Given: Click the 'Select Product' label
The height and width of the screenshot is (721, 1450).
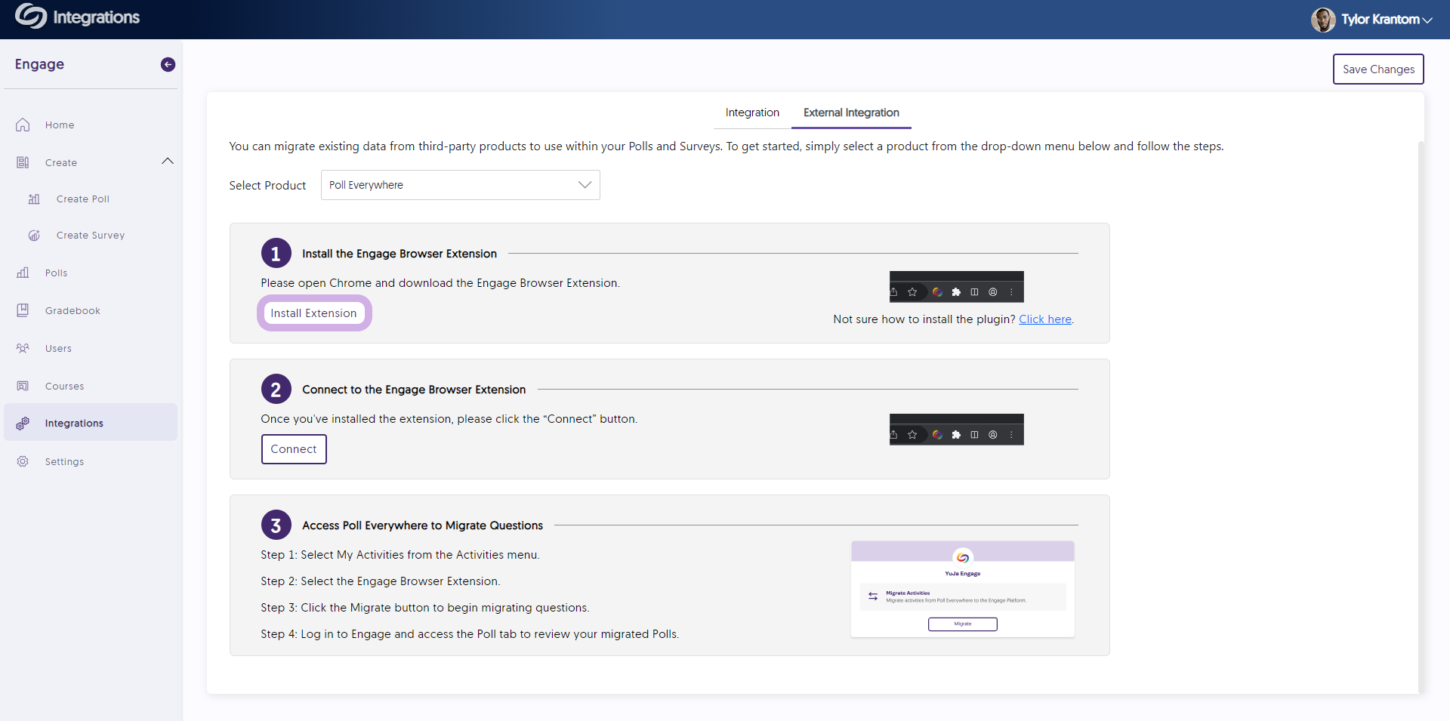Looking at the screenshot, I should [x=267, y=185].
